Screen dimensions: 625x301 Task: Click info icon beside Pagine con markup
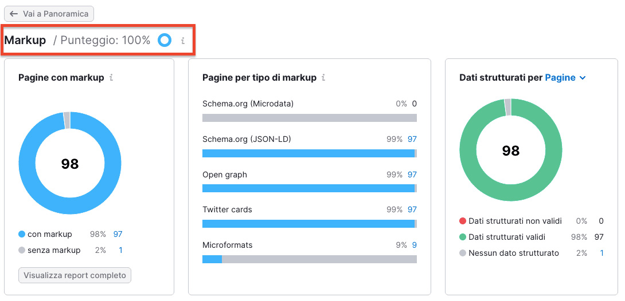[x=111, y=77]
